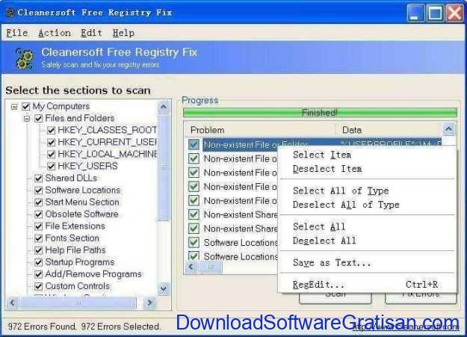Image resolution: width=467 pixels, height=337 pixels.
Task: Click results list left scroll arrow
Action: click(191, 267)
